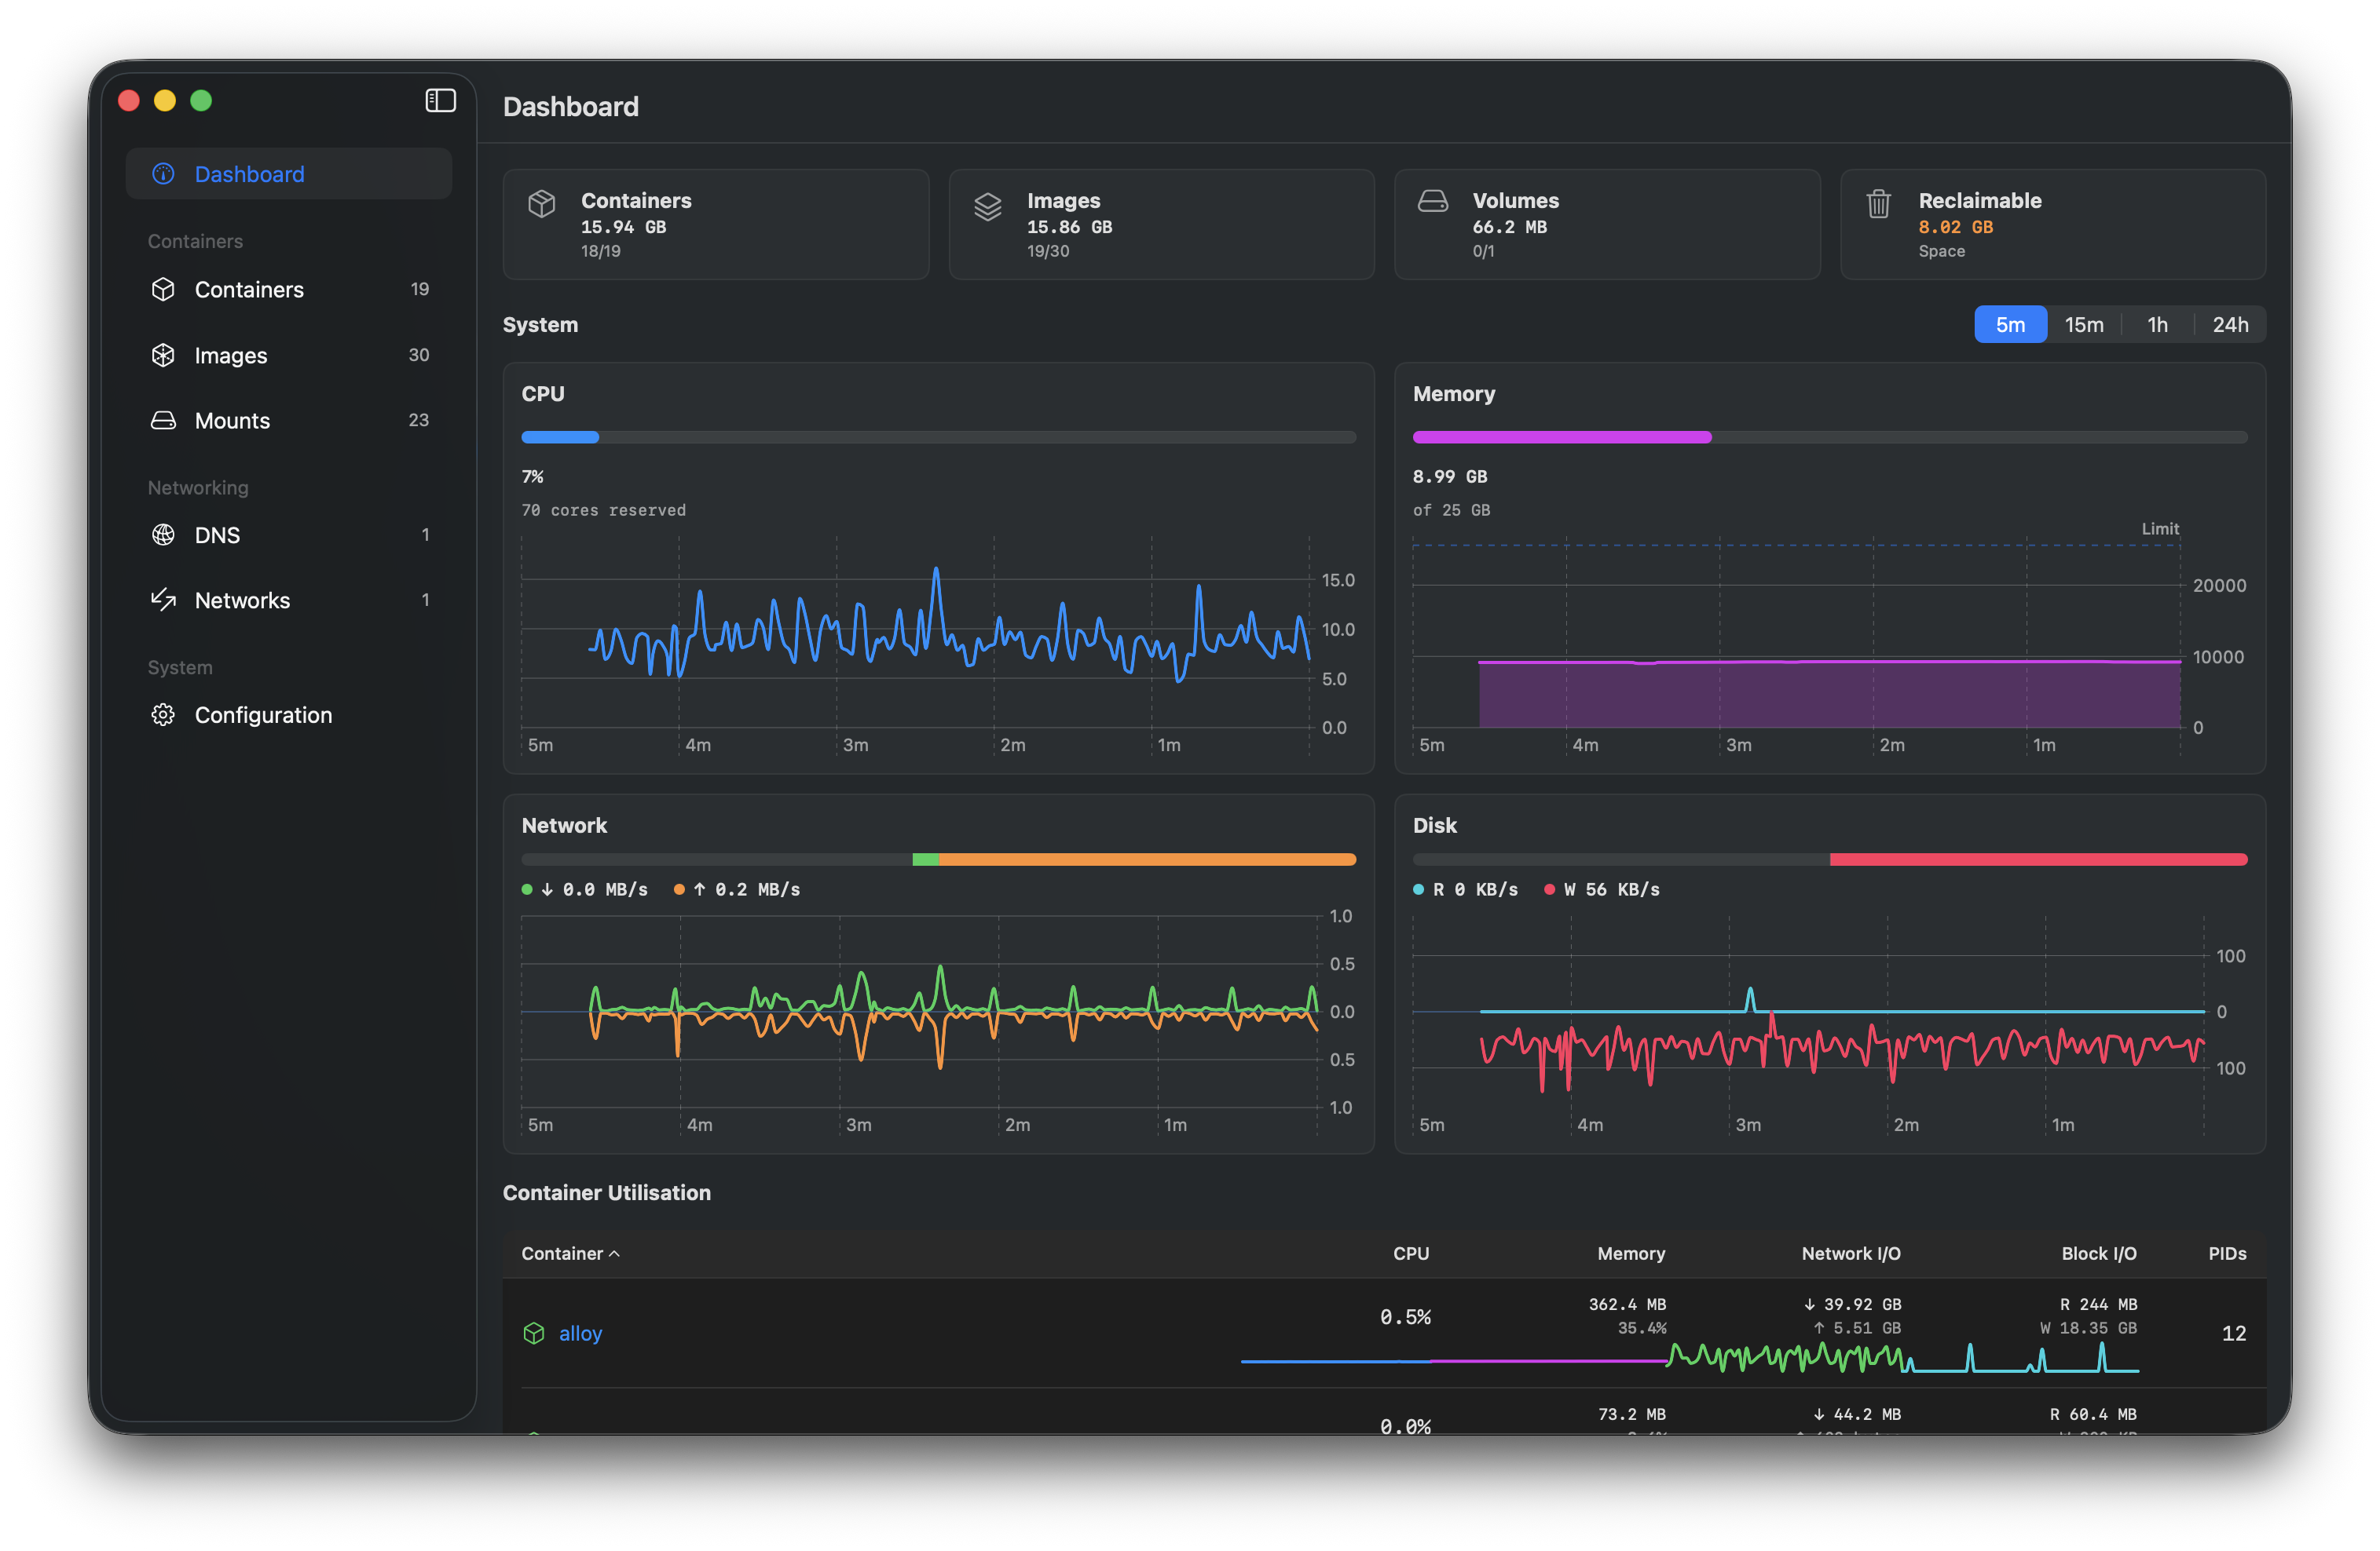Click the orange Network throughput bar
Image resolution: width=2380 pixels, height=1551 pixels.
click(1148, 859)
